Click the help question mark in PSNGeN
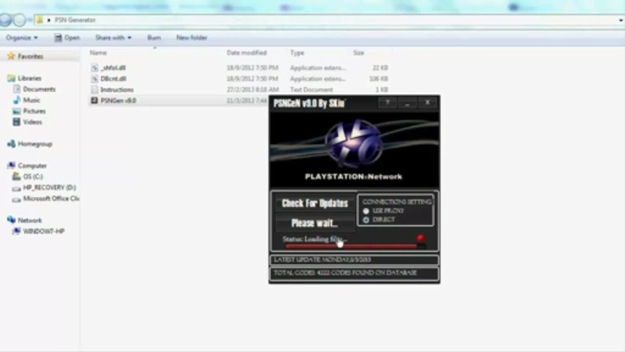This screenshot has width=625, height=352. click(388, 102)
